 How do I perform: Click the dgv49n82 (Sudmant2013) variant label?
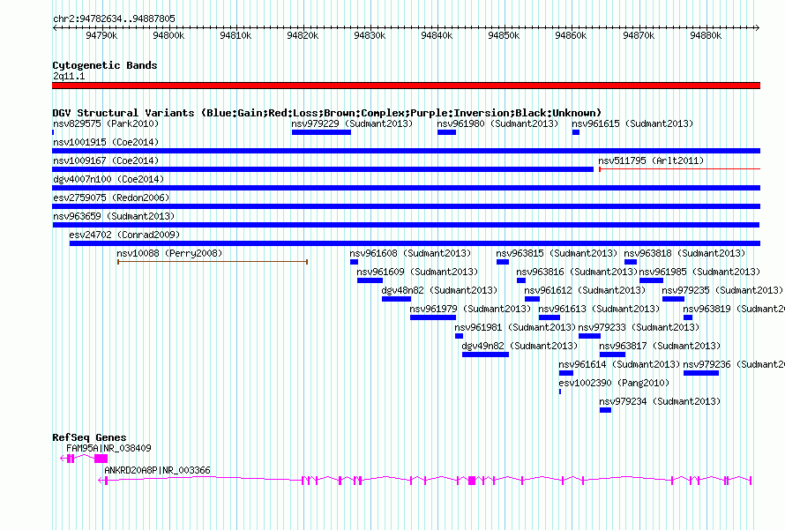pos(520,346)
